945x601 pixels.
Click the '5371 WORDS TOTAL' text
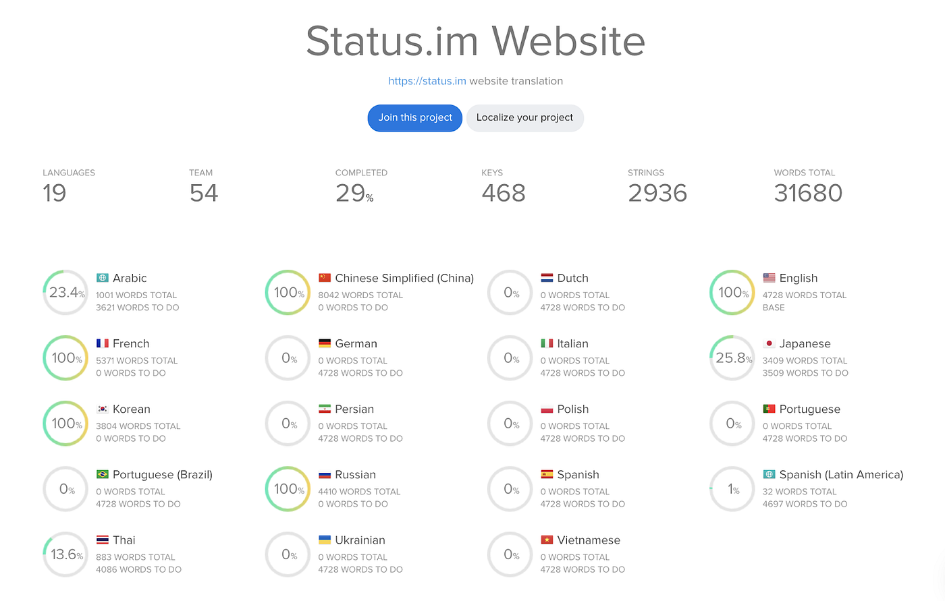pos(137,361)
